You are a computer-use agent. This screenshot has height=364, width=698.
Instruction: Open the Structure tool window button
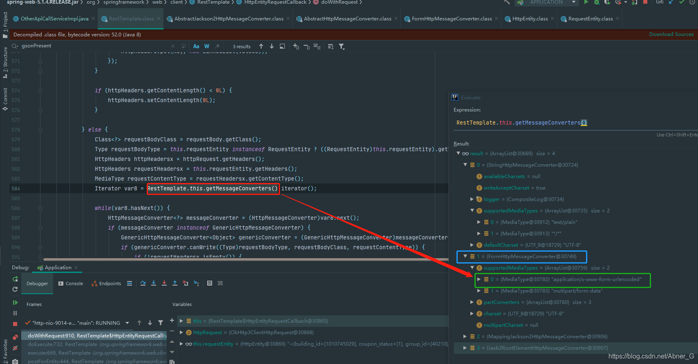5,62
